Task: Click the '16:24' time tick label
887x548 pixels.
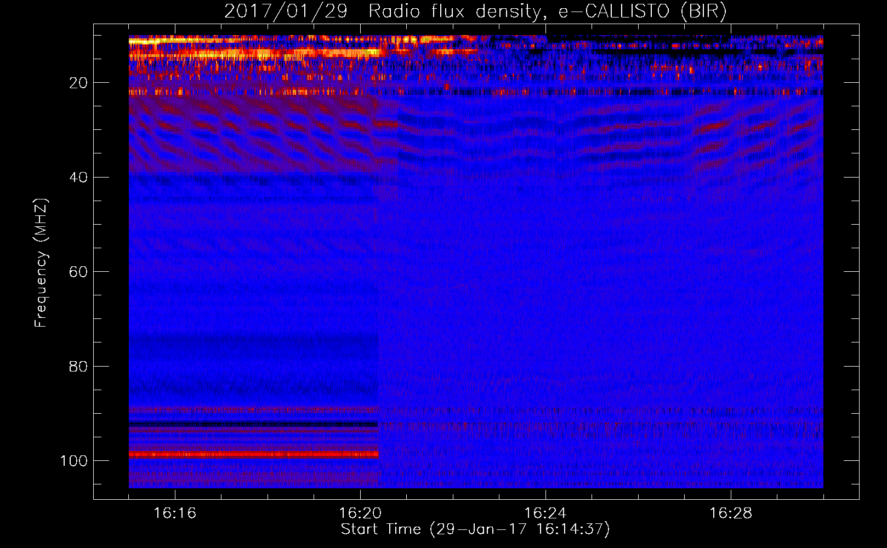Action: (x=545, y=513)
